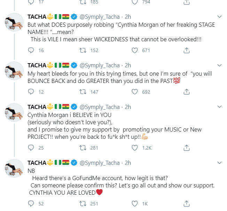Image resolution: width=227 pixels, height=211 pixels.
Task: Retweet the tweet with 152 retweets
Action: [x=84, y=50]
